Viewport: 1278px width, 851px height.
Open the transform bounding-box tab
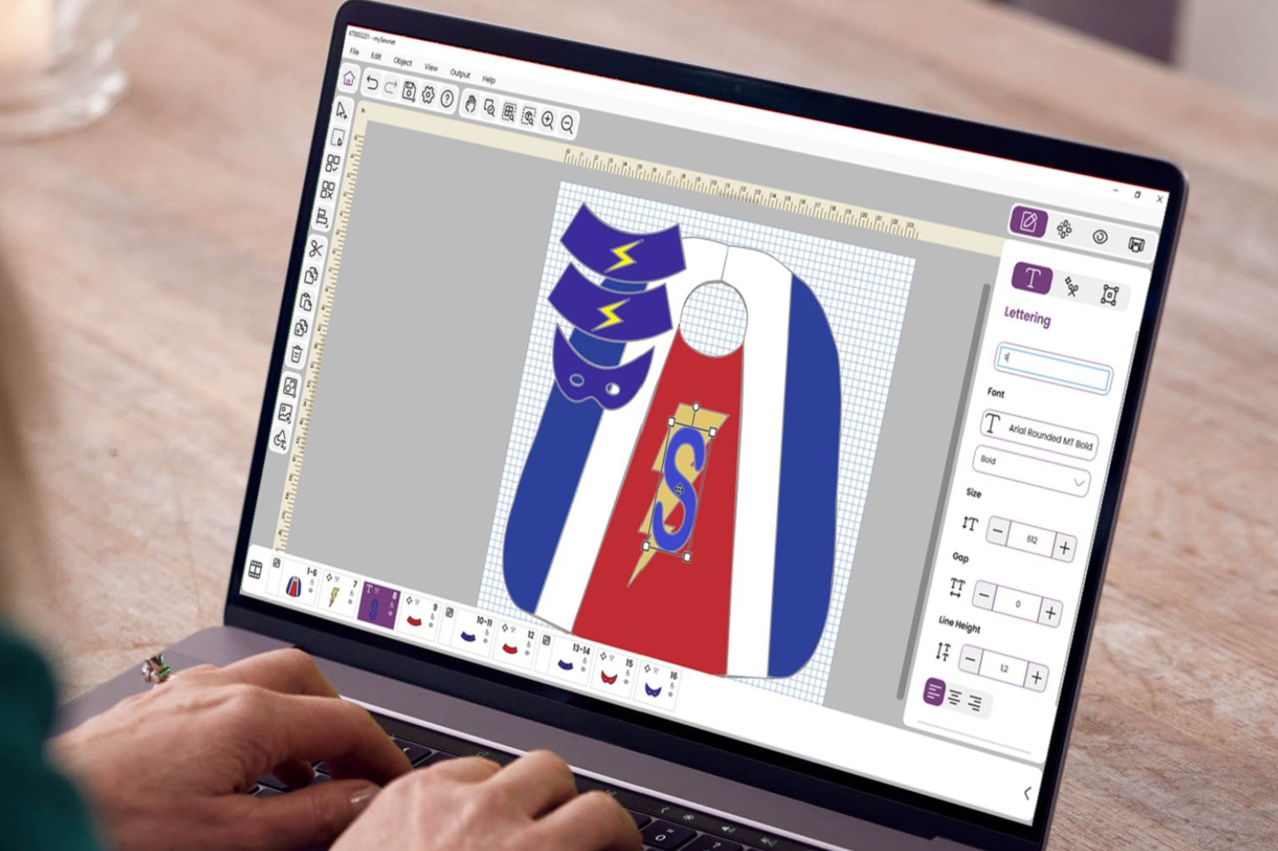click(1110, 294)
